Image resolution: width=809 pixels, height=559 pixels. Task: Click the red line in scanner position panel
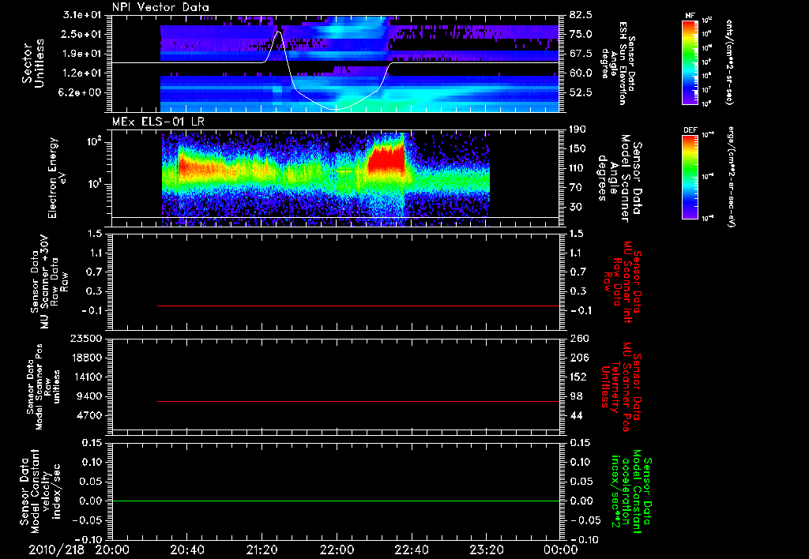[358, 401]
